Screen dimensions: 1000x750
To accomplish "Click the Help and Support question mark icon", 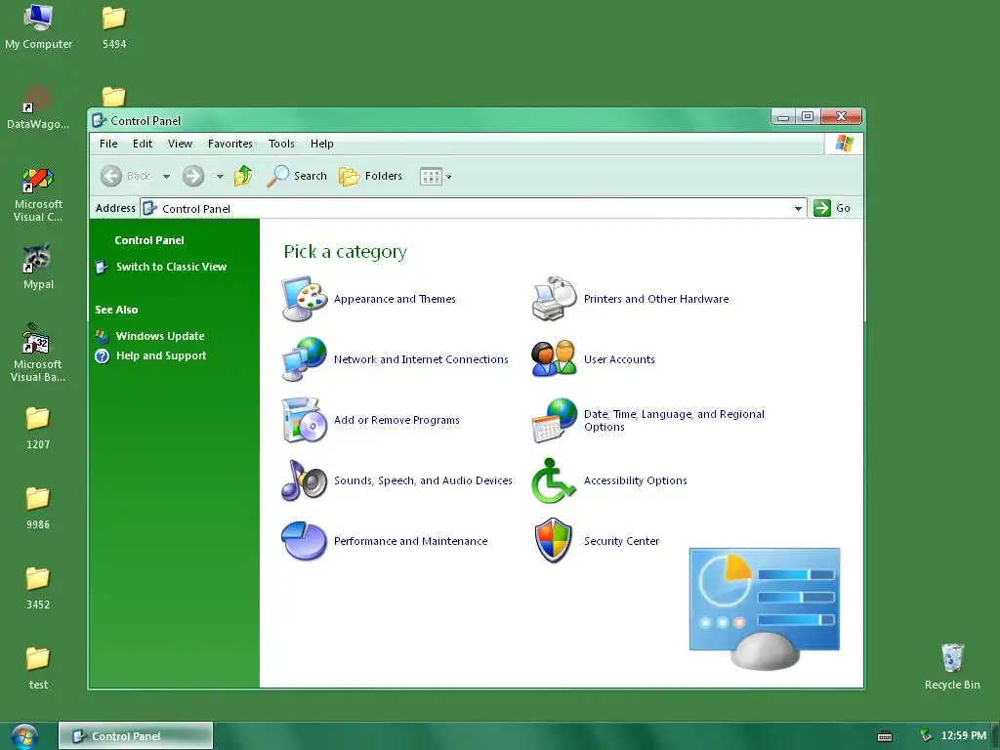I will (x=102, y=355).
